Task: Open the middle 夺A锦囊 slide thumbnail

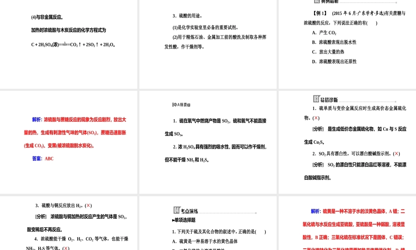Action: 207,142
